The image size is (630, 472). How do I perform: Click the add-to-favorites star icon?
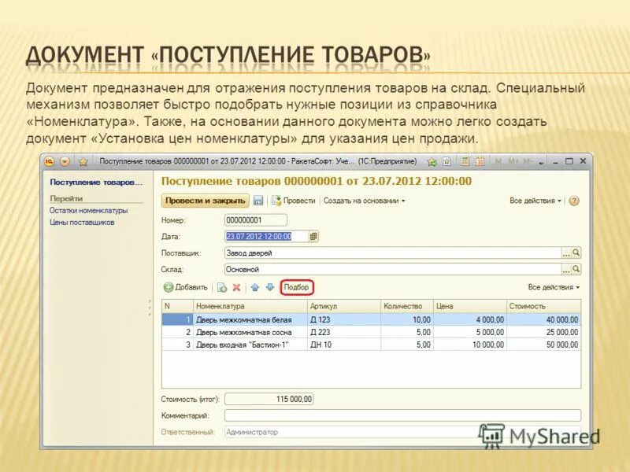[x=432, y=161]
